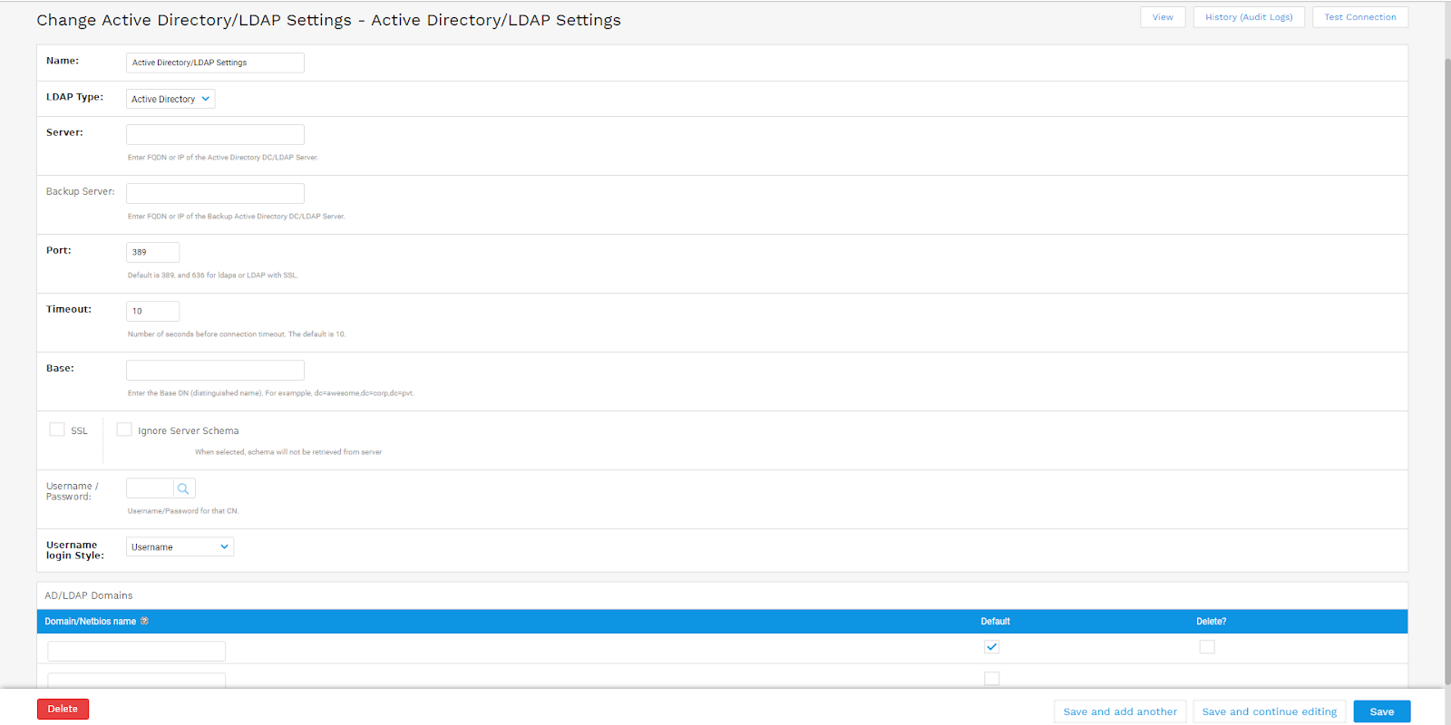Click the blue Save button

click(1381, 711)
